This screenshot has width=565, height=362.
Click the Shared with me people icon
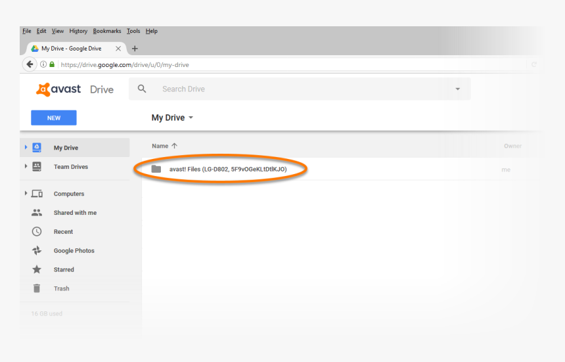click(37, 212)
